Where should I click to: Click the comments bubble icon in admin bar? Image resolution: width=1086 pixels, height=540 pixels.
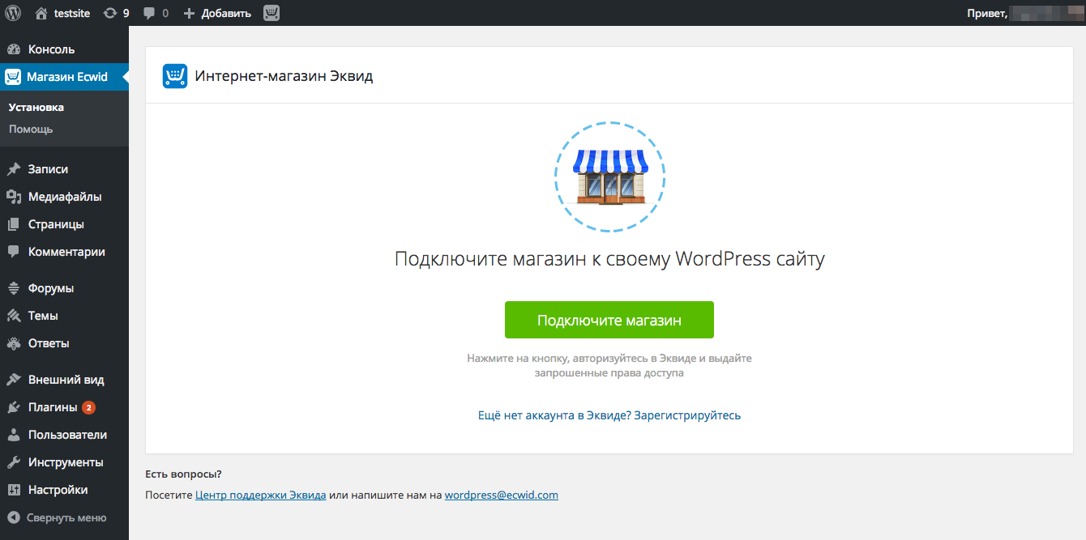[149, 13]
